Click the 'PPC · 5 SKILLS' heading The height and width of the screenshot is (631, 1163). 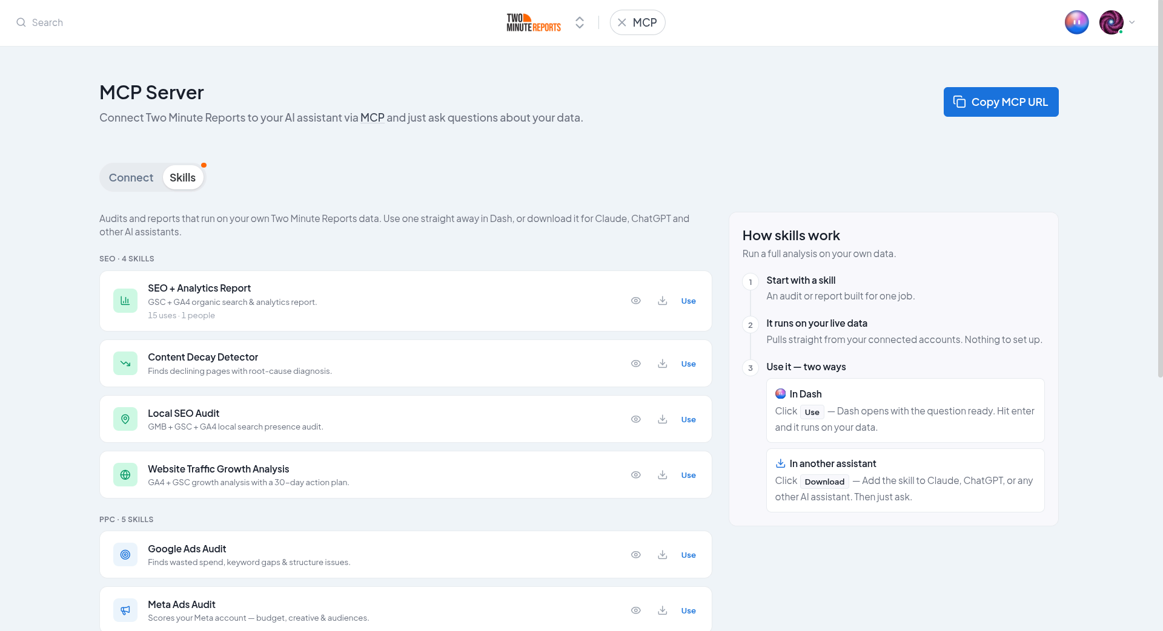point(127,519)
